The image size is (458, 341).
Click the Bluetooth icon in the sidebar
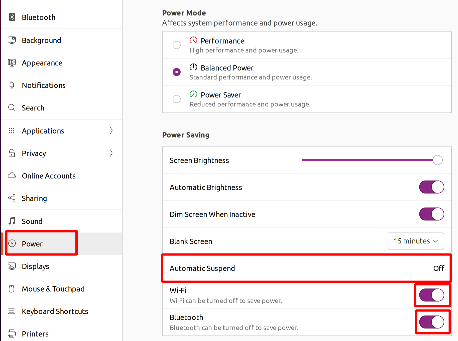(12, 17)
